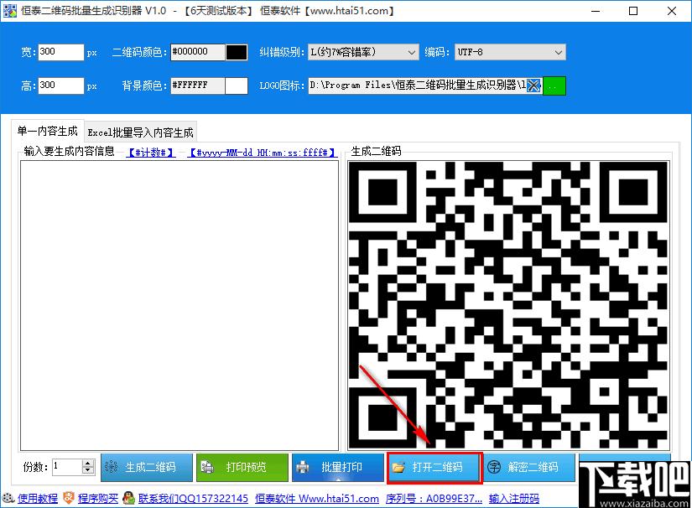
Task: Click the 高 height input field
Action: 61,86
